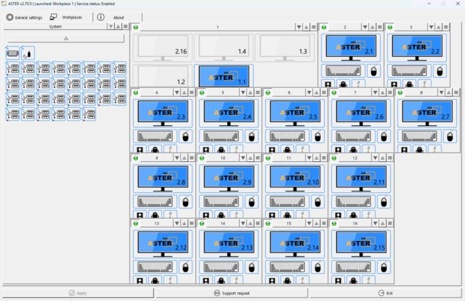
Task: Select inactive monitor 1.3
Action: coord(285,48)
